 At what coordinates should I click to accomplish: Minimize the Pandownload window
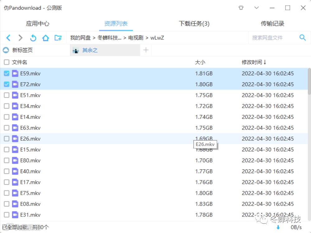tap(272, 8)
